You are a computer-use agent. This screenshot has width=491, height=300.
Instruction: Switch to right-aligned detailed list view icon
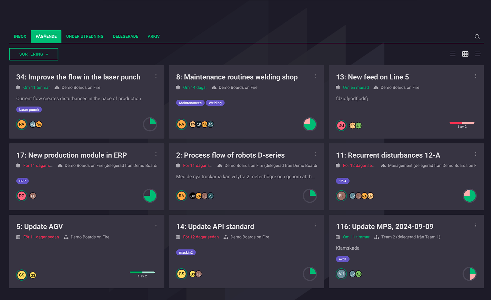coord(477,54)
